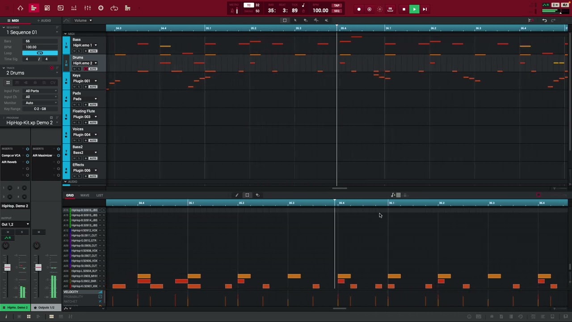This screenshot has height=322, width=572.
Task: Open the Track Mute mode icon
Action: tap(127, 8)
